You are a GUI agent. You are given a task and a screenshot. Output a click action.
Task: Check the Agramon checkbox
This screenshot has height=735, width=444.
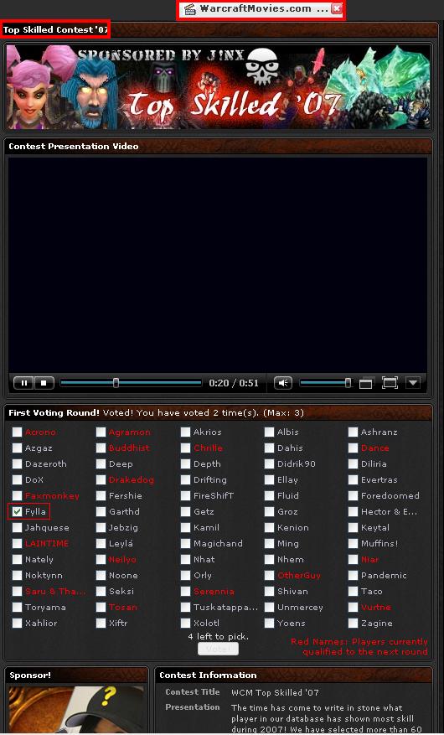(x=101, y=432)
